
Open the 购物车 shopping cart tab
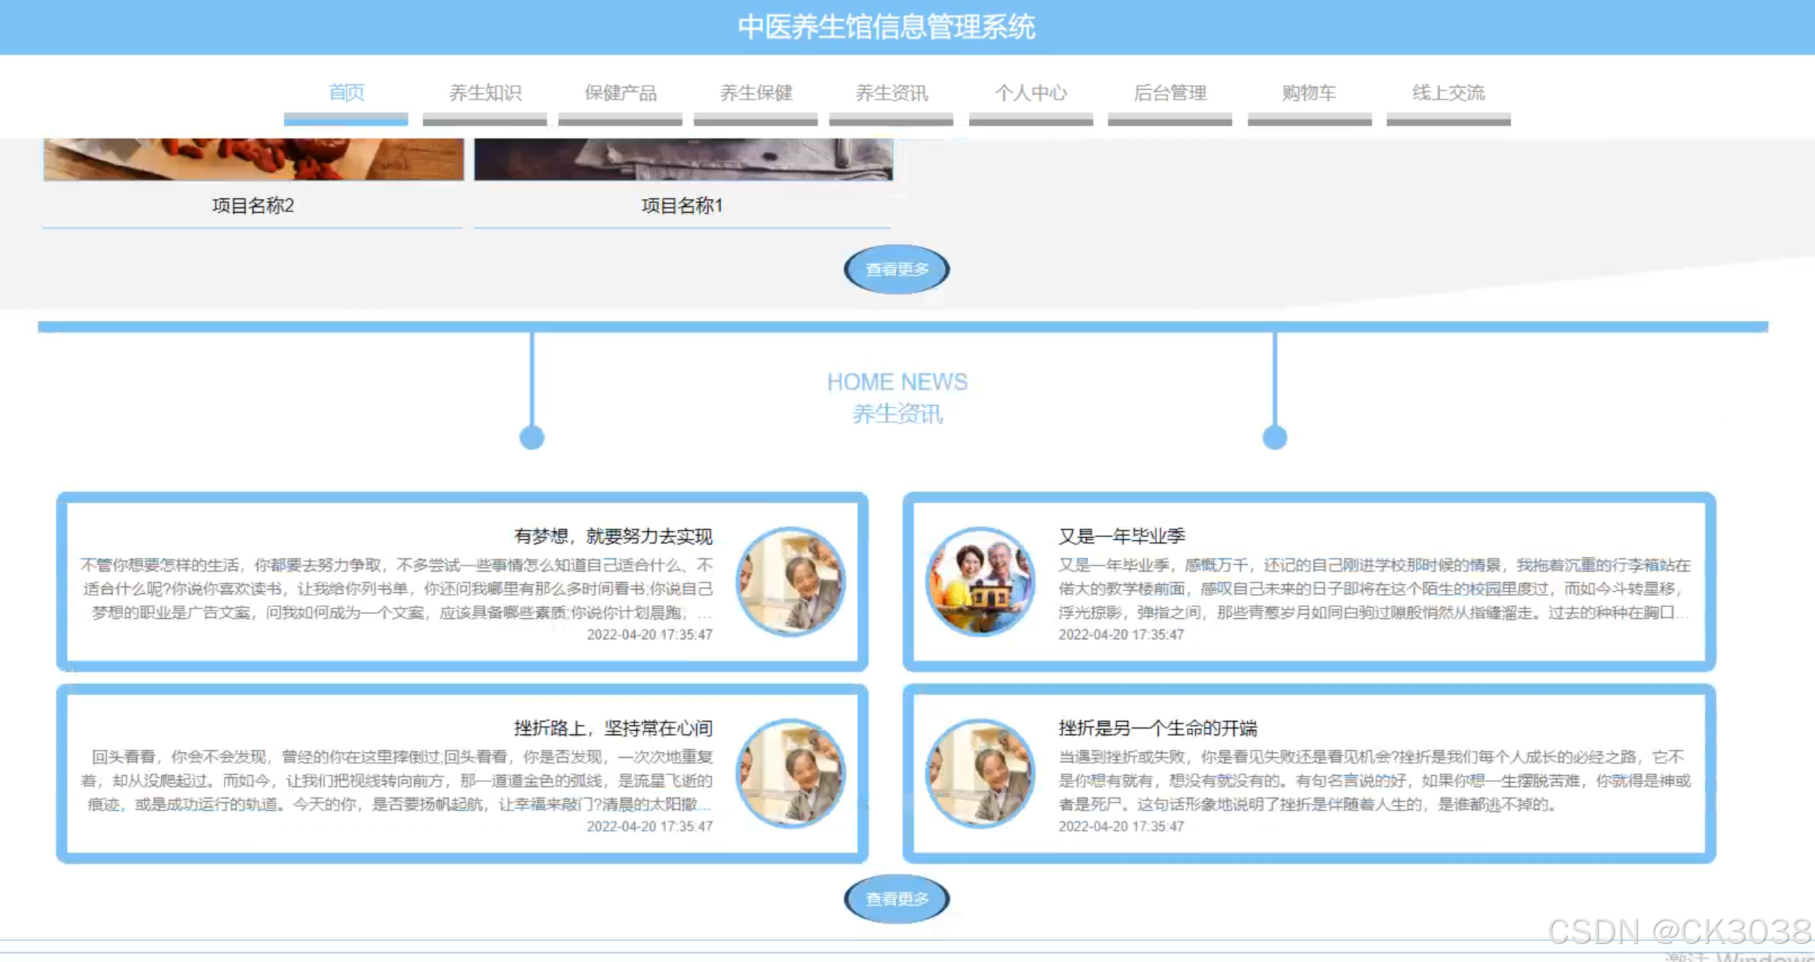(1309, 93)
